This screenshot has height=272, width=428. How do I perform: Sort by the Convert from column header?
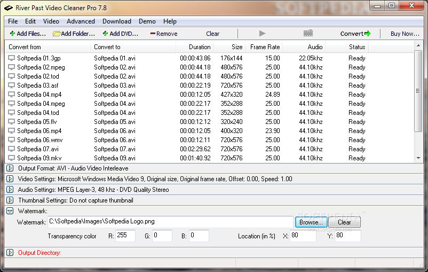click(48, 46)
